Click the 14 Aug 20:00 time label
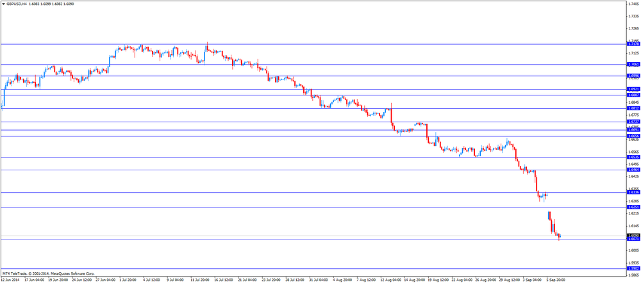Viewport: 641px width, 283px height. point(413,280)
